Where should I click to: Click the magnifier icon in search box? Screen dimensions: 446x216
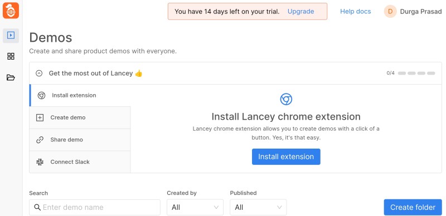click(x=37, y=207)
